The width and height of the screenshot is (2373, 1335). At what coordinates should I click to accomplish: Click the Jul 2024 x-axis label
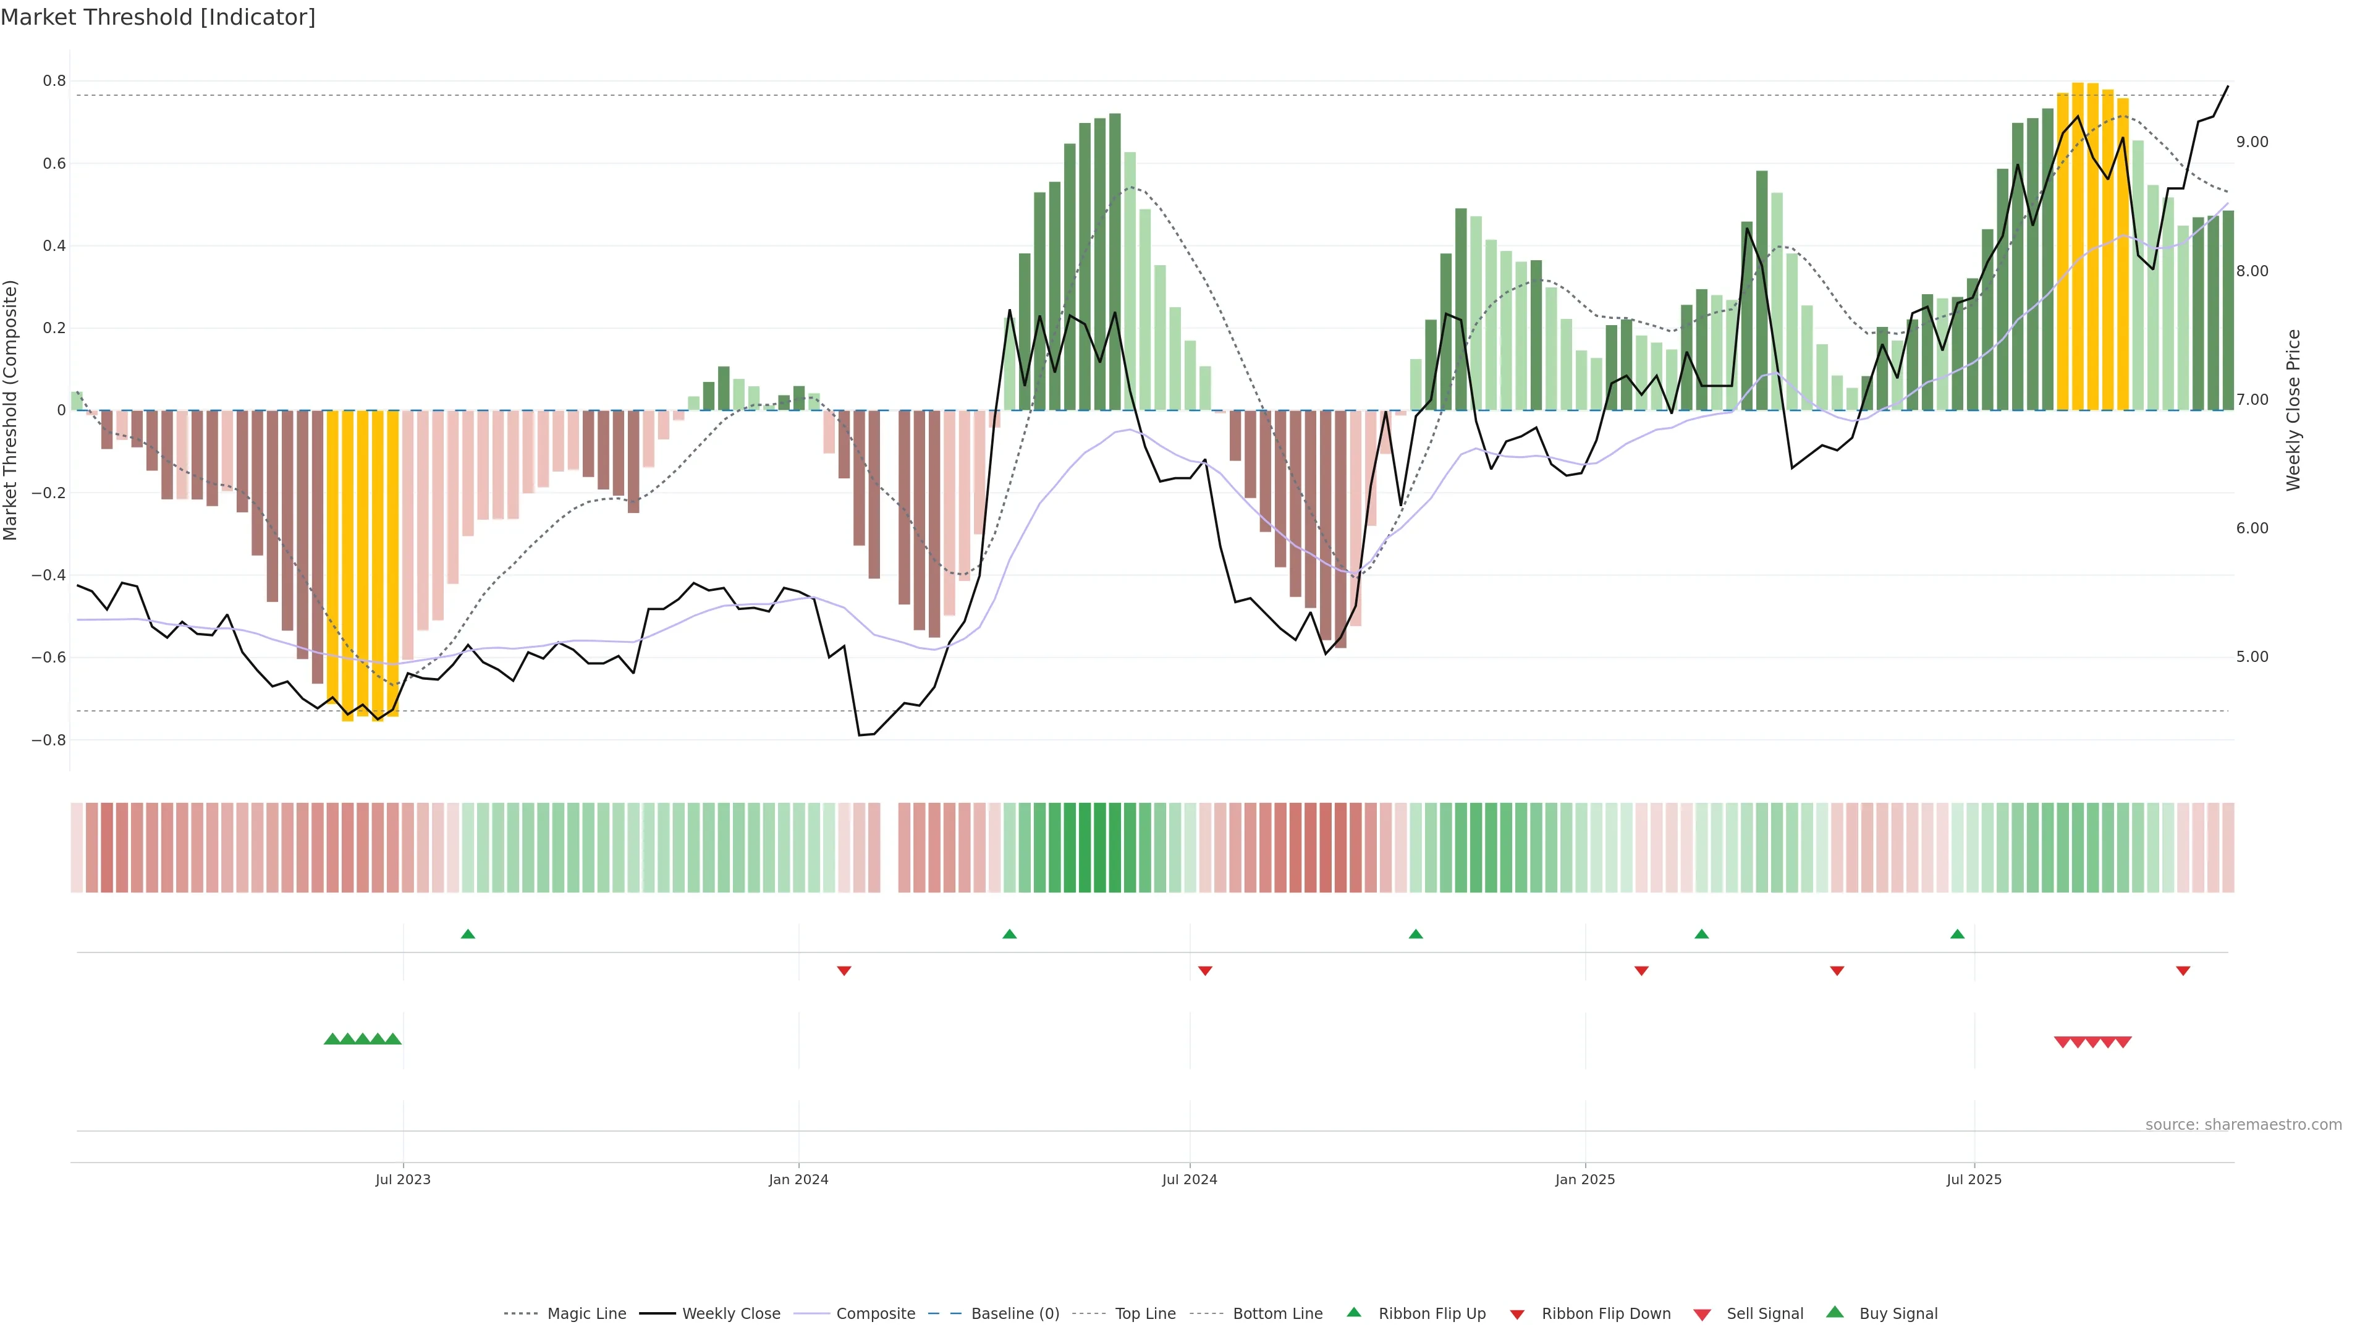(1189, 1179)
